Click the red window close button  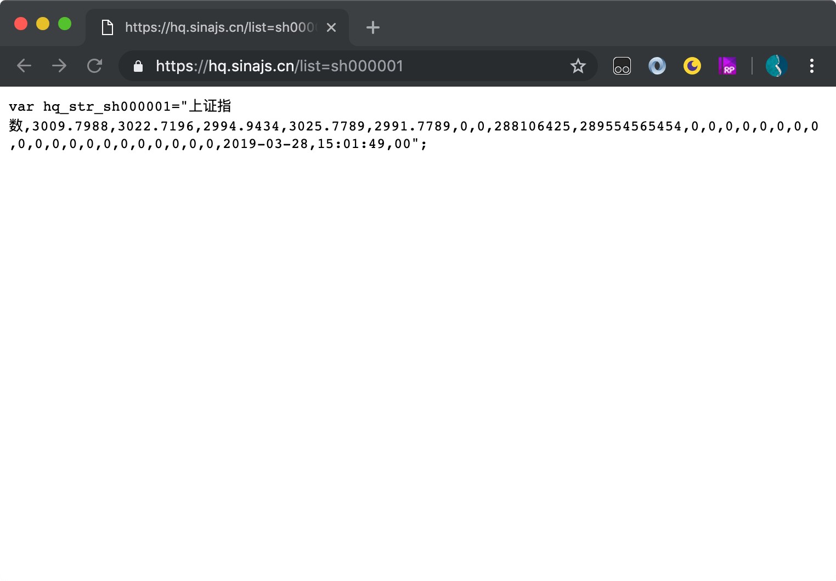[x=21, y=24]
